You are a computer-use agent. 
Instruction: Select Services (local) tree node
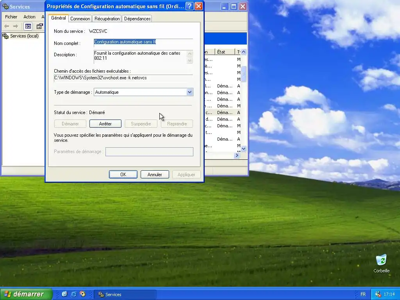[24, 36]
